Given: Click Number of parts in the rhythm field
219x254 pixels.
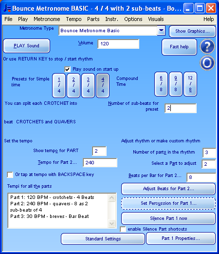Looking at the screenshot, I should click(209, 153).
